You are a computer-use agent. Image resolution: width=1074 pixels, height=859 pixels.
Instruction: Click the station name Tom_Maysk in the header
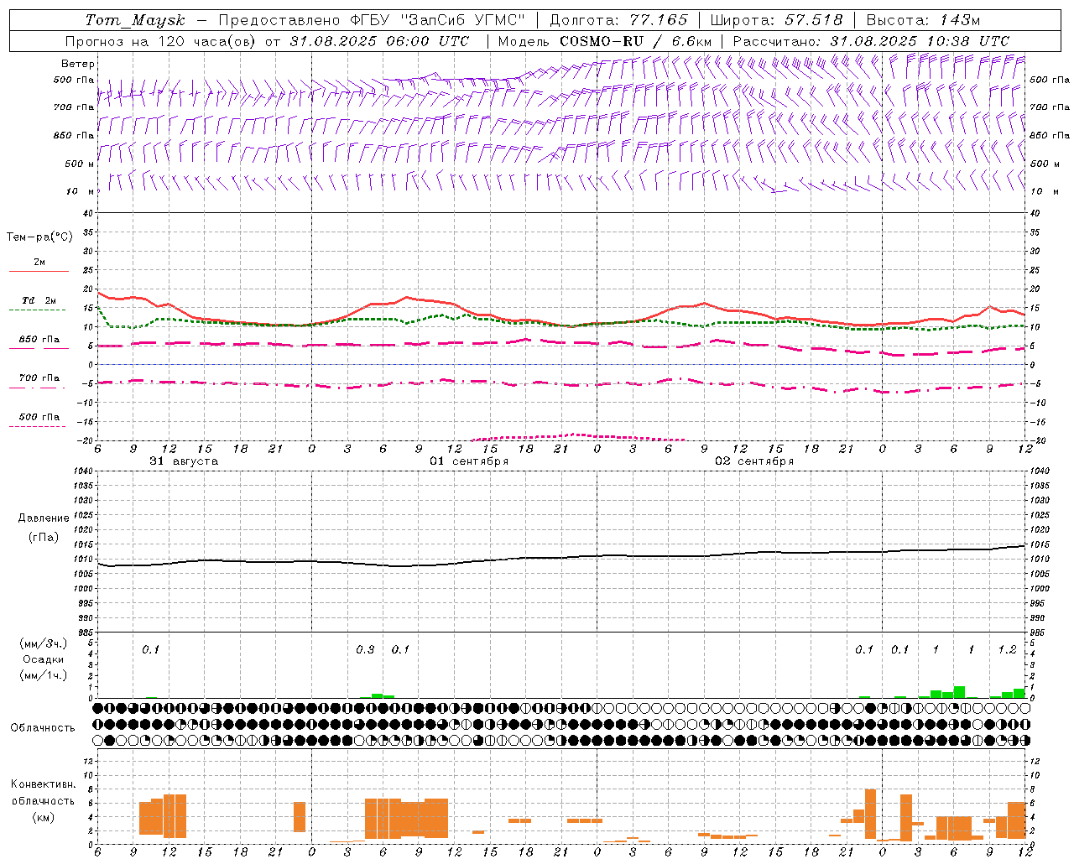coord(135,20)
